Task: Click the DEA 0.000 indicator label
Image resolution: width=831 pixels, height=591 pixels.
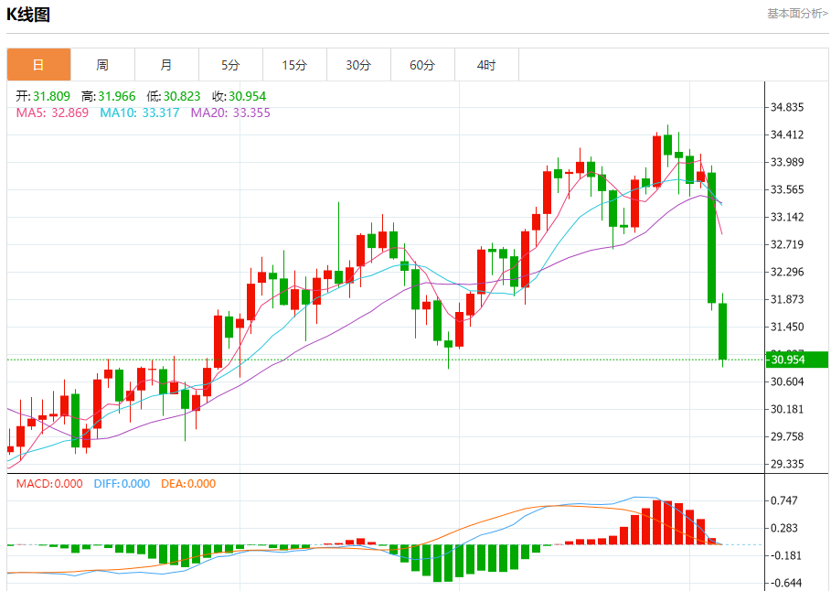Action: coord(188,484)
